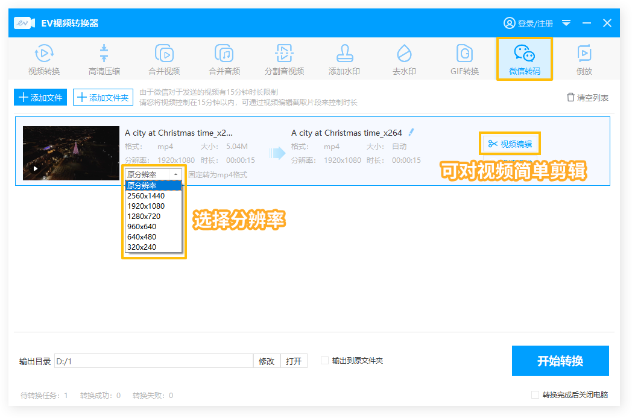The height and width of the screenshot is (418, 632).
Task: Switch to the 倒放 reverse playback tab
Action: pyautogui.click(x=584, y=59)
